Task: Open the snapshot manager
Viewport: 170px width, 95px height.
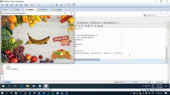Action: coord(52,5)
